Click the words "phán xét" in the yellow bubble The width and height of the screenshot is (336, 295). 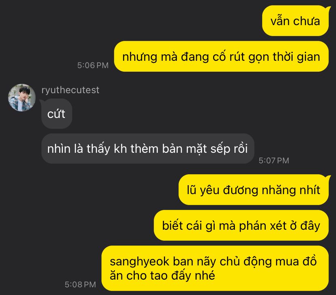click(x=263, y=226)
